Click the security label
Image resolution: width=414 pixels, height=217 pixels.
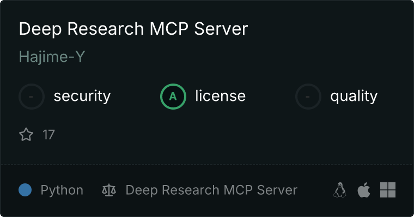pos(82,96)
